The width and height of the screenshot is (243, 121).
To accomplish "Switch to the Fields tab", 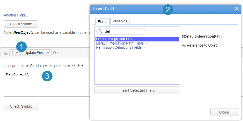I will [102, 22].
